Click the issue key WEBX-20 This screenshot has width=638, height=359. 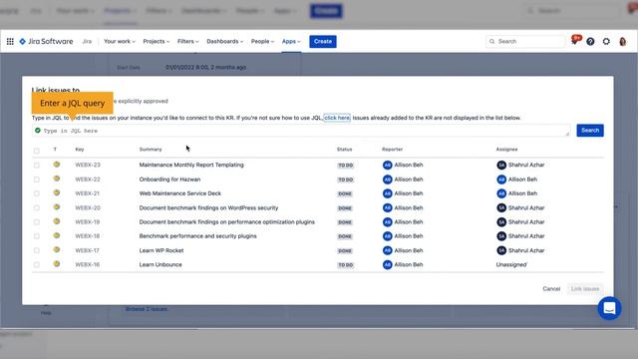pos(88,207)
